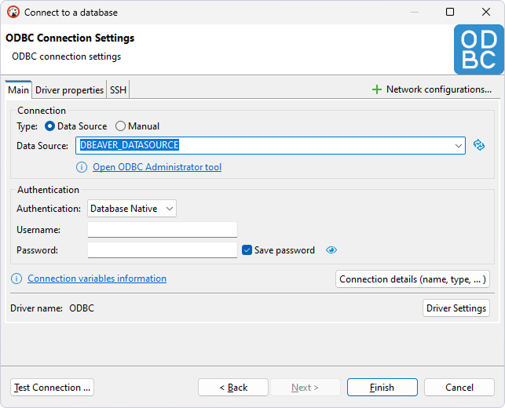The image size is (505, 408).
Task: Click the Finish button
Action: coord(382,388)
